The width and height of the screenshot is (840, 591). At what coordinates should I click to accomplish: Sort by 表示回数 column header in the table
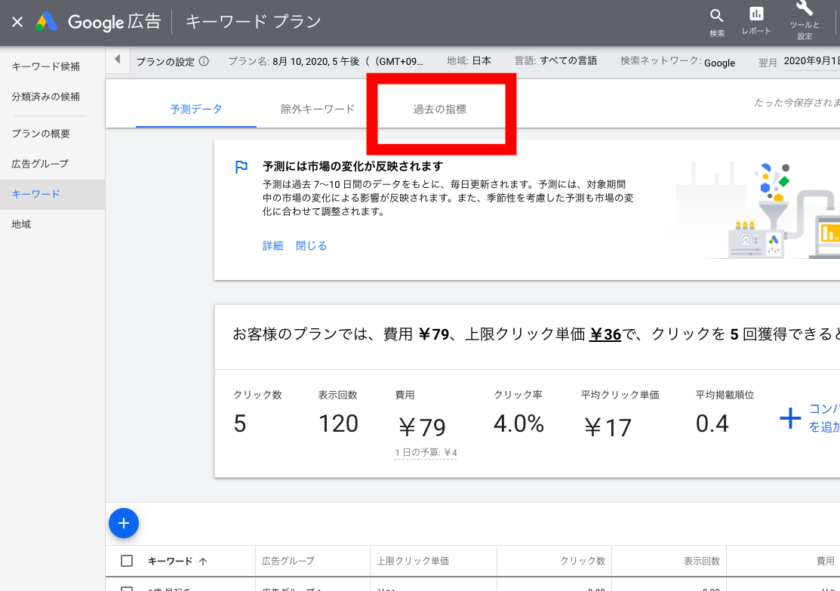pos(702,561)
